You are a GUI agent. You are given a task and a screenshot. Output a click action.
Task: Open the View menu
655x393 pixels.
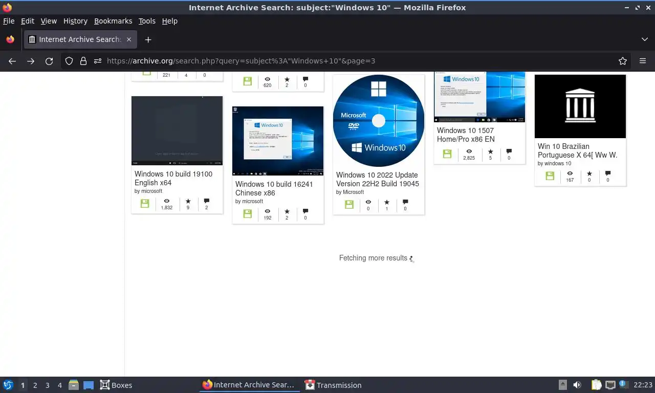tap(49, 21)
